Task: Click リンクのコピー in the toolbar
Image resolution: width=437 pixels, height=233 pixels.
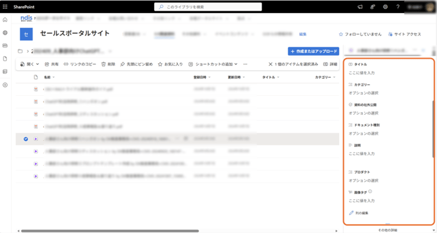Action: [80, 64]
